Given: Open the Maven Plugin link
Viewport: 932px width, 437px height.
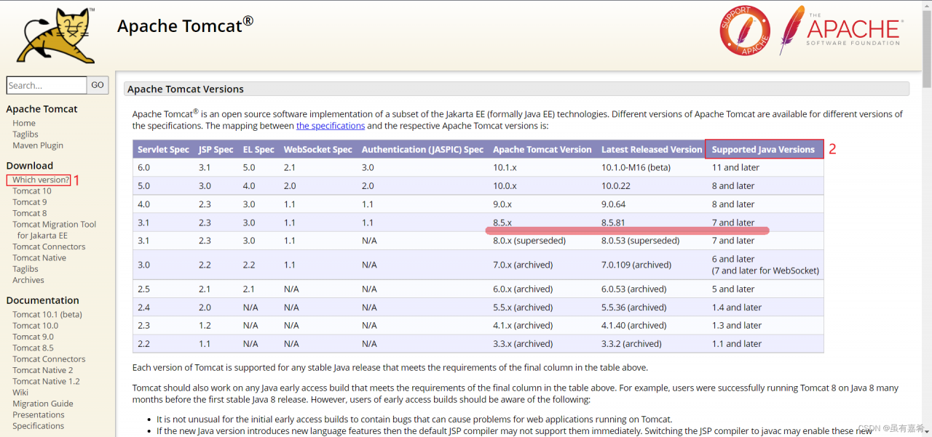Looking at the screenshot, I should pyautogui.click(x=38, y=145).
